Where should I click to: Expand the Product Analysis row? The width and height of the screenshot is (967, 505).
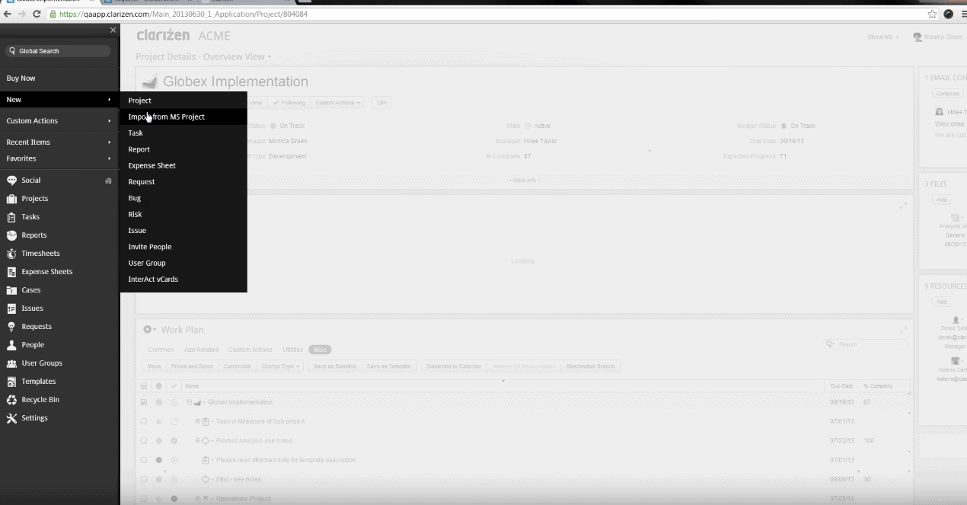198,441
